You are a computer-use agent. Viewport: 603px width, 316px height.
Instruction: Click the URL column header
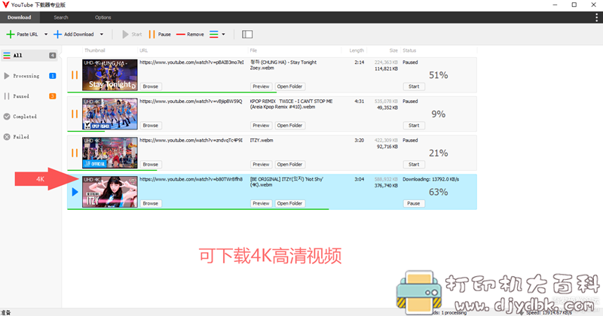[x=143, y=50]
